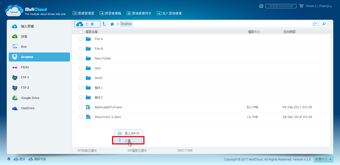The image size is (340, 165).
Task: Choose 上傳 in the context menu
Action: coord(128,140)
